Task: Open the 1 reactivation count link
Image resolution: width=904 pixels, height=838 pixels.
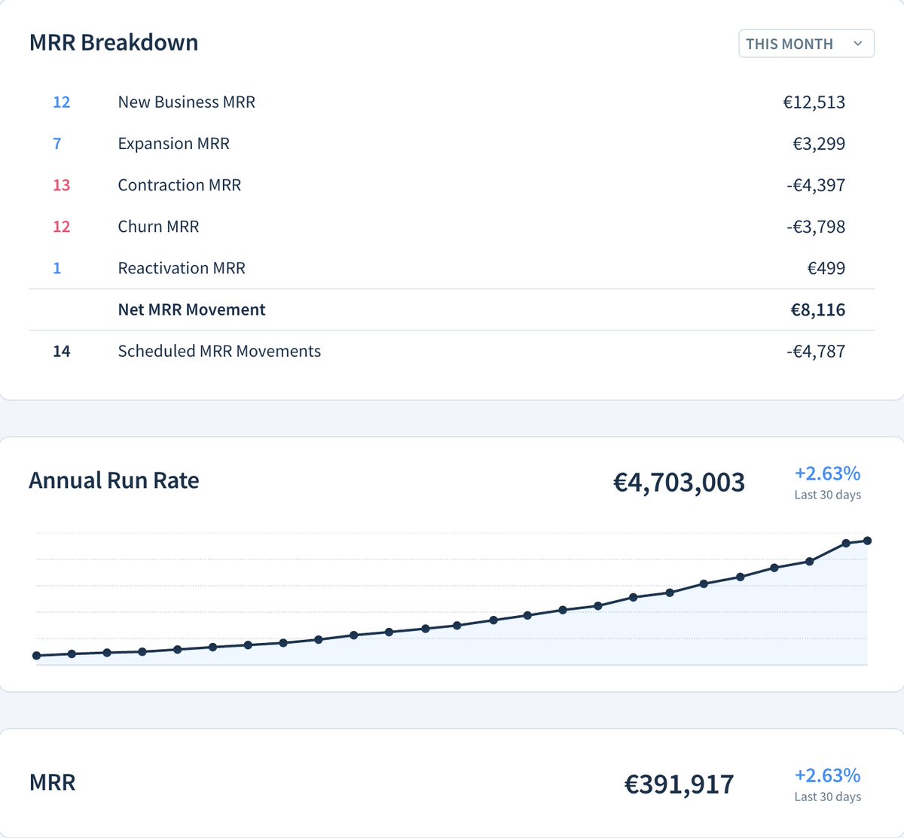Action: tap(56, 267)
